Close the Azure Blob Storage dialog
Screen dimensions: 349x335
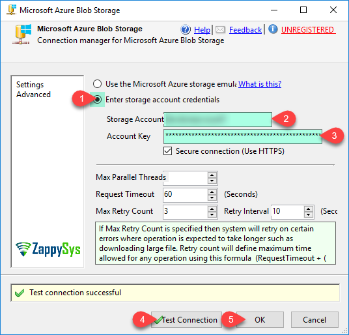click(x=333, y=10)
